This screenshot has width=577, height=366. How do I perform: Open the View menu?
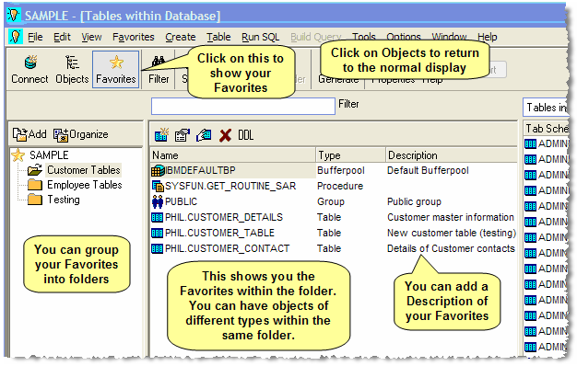tap(91, 37)
